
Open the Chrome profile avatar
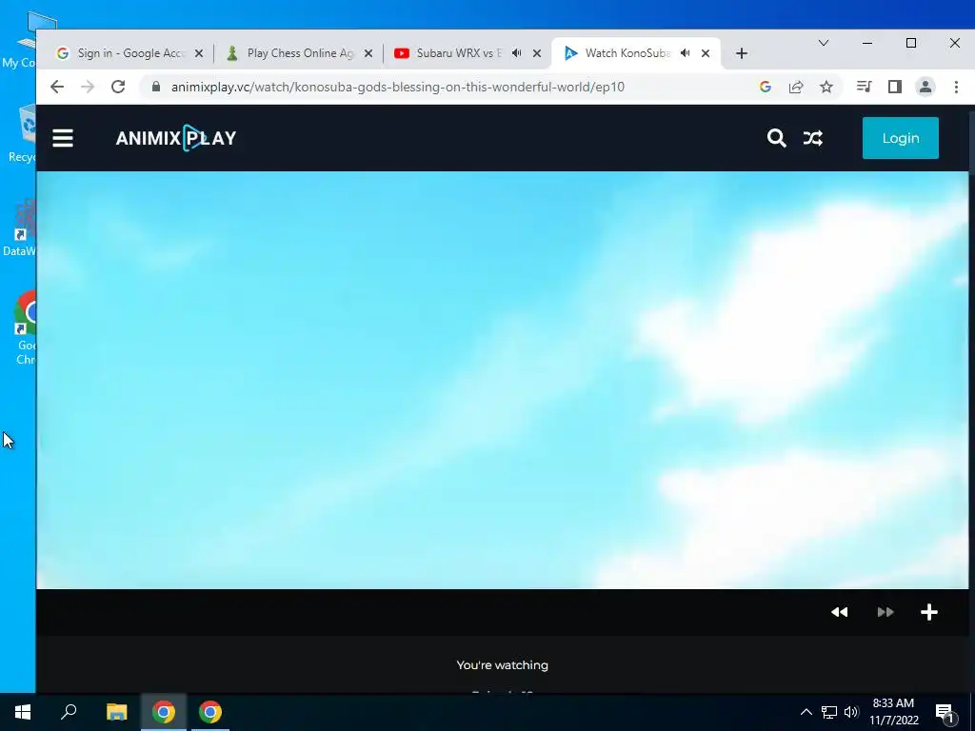(x=925, y=87)
